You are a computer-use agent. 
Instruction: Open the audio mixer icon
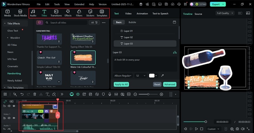coord(116,94)
